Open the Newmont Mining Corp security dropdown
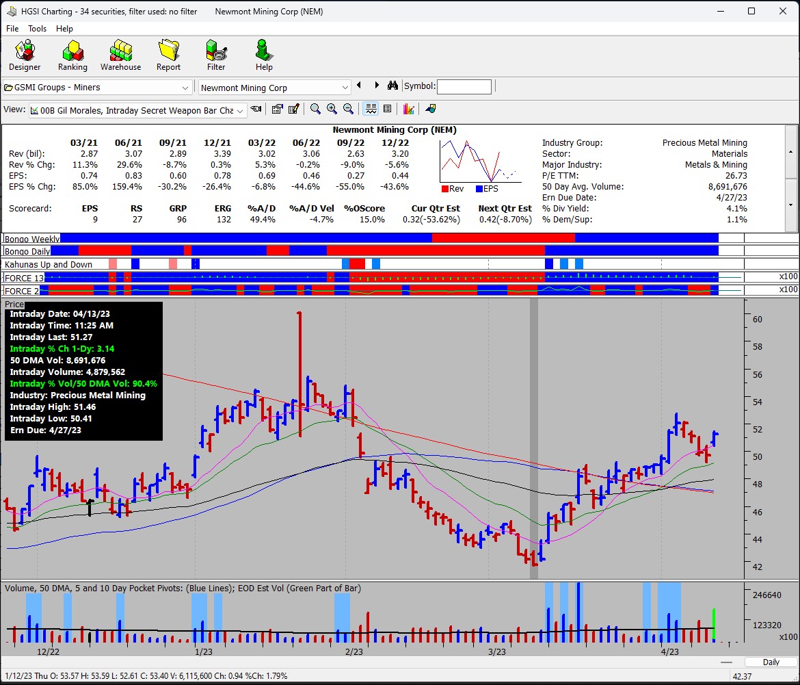 coord(274,88)
